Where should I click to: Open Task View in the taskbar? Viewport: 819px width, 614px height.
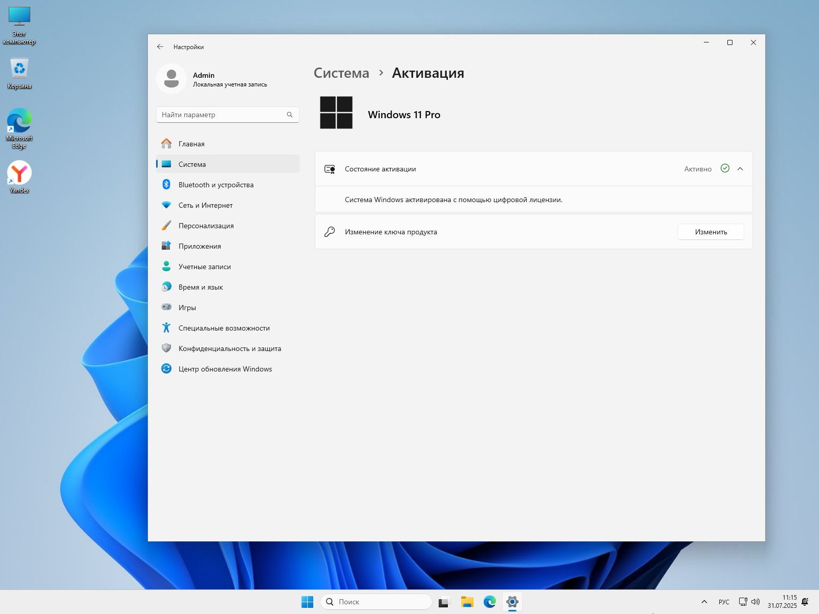443,602
